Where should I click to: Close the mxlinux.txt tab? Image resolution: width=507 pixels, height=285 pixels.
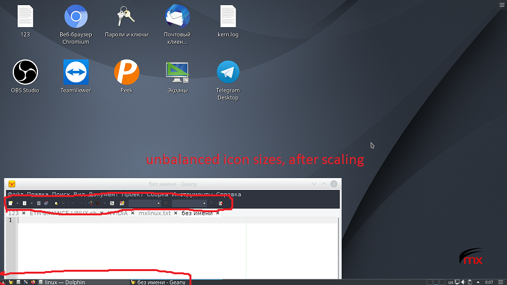point(176,213)
